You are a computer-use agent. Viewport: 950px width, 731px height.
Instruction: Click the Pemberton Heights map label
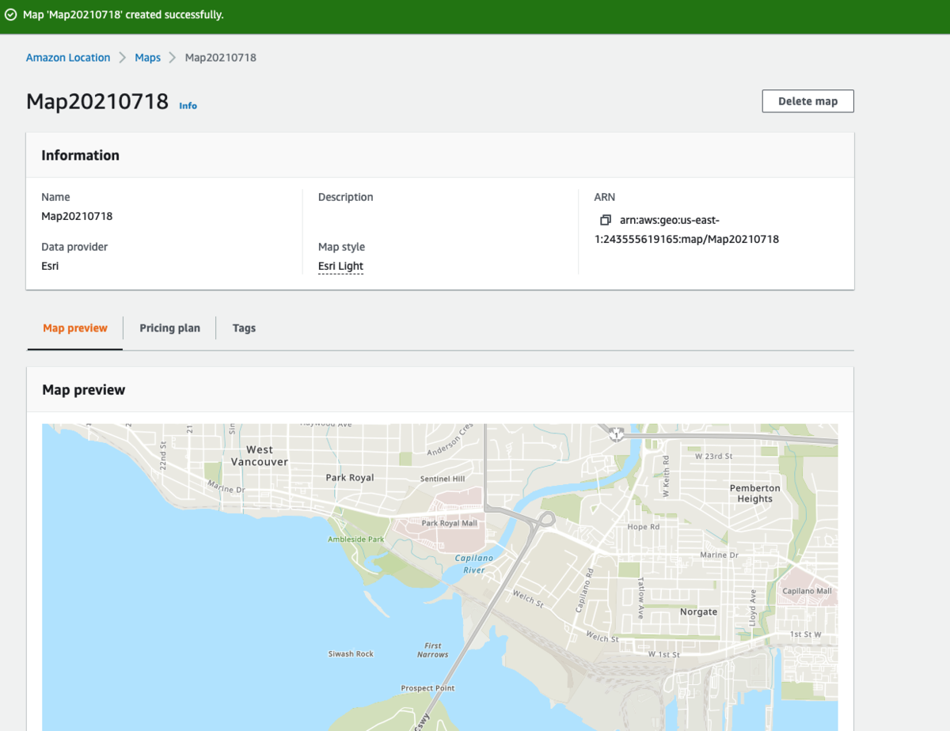pyautogui.click(x=754, y=494)
